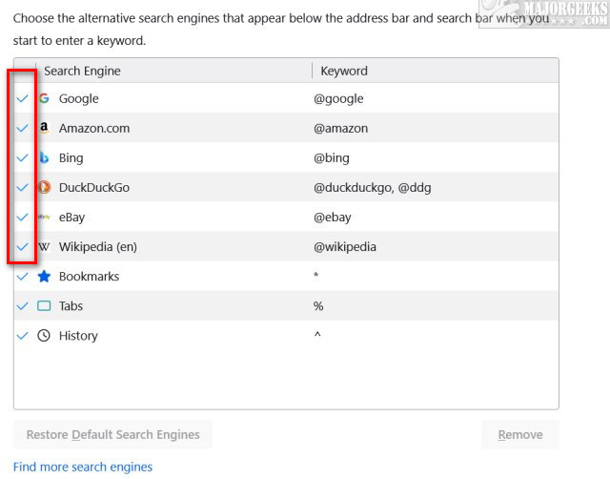
Task: Click the Google search engine icon
Action: point(44,98)
